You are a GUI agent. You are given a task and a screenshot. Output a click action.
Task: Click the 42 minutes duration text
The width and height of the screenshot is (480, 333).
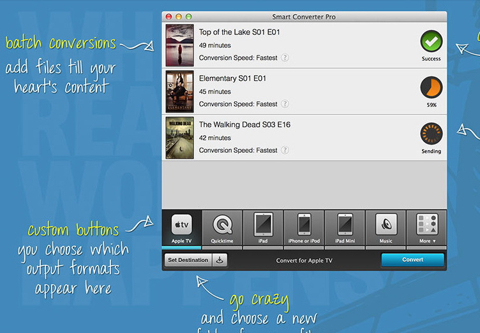pyautogui.click(x=215, y=138)
